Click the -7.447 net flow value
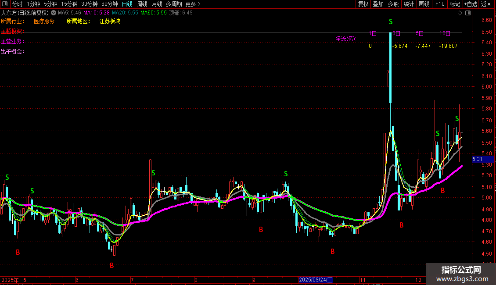496x285 pixels. coord(423,46)
